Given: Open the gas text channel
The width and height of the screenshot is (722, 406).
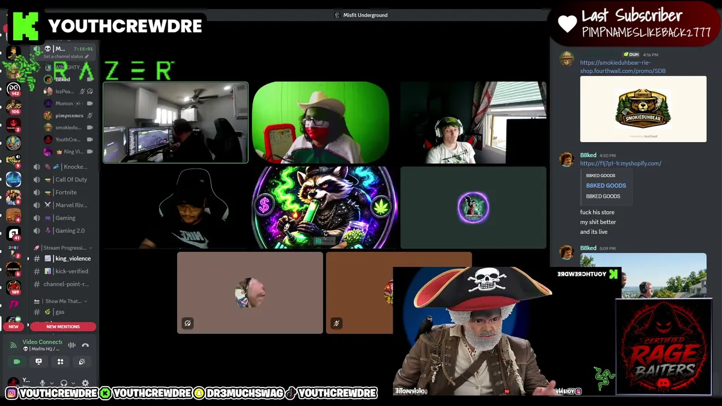Looking at the screenshot, I should (x=63, y=312).
